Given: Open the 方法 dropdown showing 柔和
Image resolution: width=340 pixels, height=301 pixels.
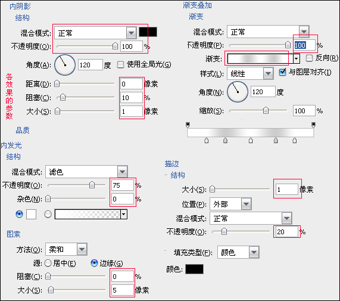Looking at the screenshot, I should pyautogui.click(x=66, y=249).
